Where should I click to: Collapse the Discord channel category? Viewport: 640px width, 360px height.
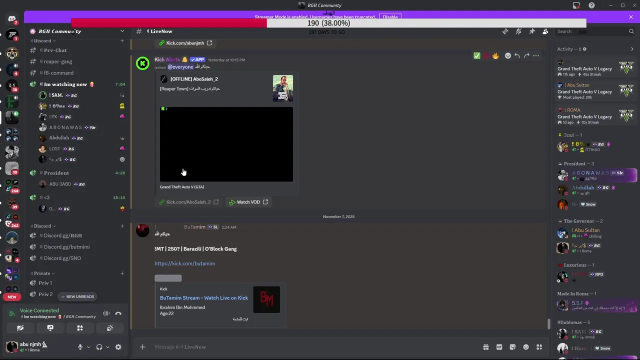(x=43, y=226)
